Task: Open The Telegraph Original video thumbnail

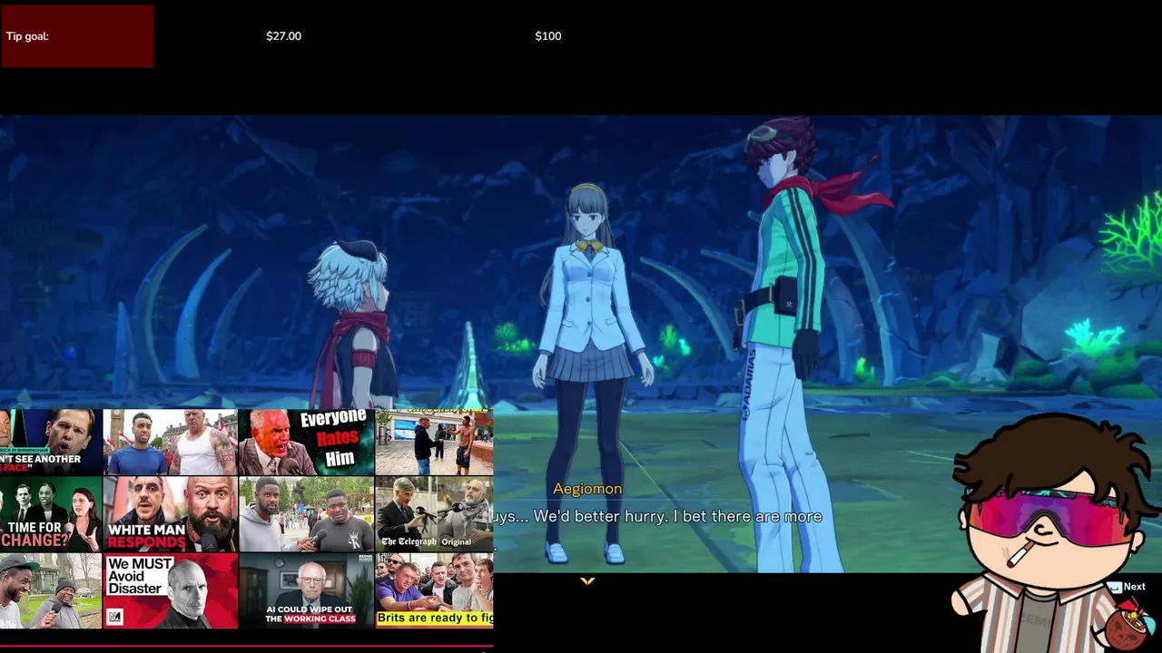Action: [x=435, y=514]
